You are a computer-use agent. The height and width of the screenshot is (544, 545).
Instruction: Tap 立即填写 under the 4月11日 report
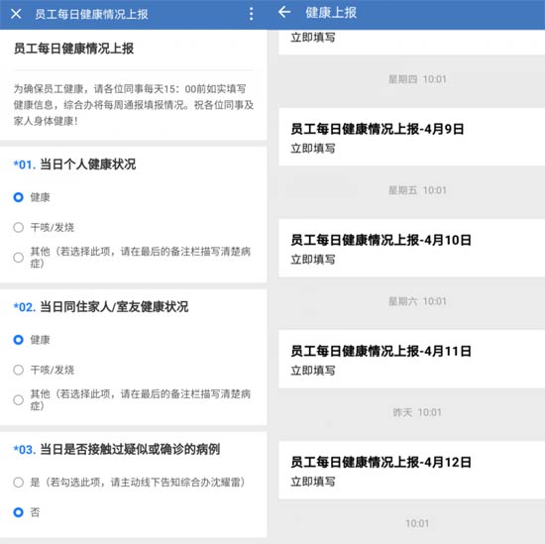pyautogui.click(x=313, y=371)
